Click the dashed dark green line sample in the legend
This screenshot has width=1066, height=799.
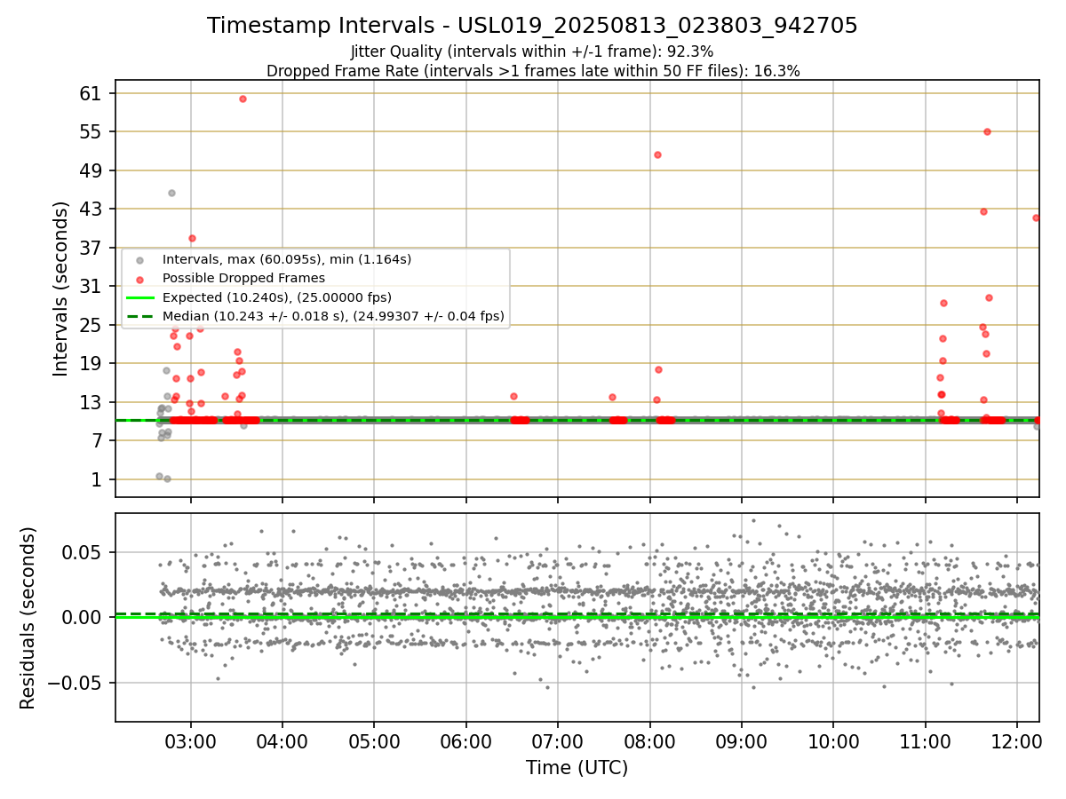139,316
